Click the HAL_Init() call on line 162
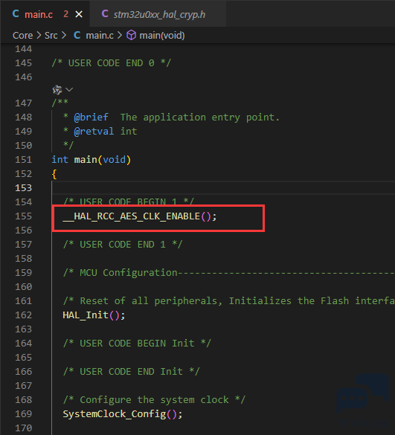Screen dimensions: 395x435 (x=94, y=315)
